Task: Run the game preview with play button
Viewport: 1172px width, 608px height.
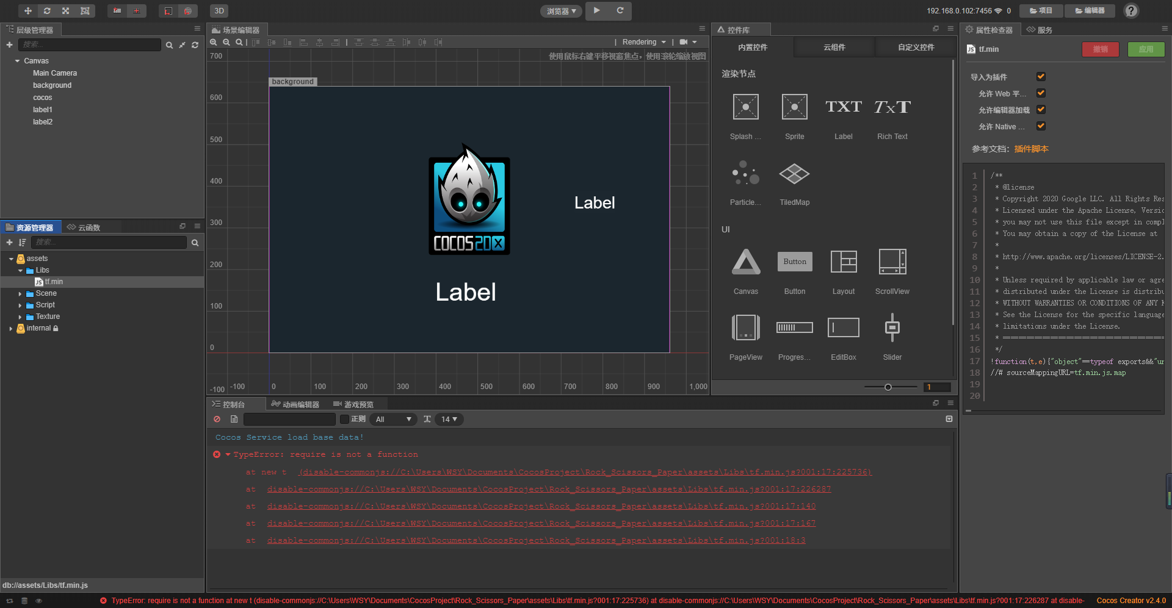Action: (x=597, y=10)
